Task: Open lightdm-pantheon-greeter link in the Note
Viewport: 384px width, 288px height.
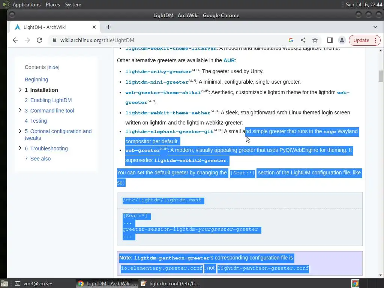Action: [x=172, y=258]
